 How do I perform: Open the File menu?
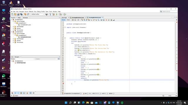(11, 12)
